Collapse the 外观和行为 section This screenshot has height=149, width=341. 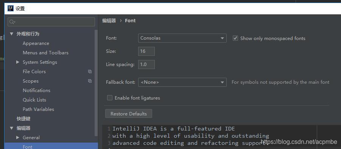[12, 34]
